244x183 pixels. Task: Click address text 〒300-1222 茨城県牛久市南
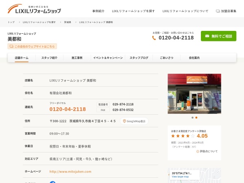point(83,121)
